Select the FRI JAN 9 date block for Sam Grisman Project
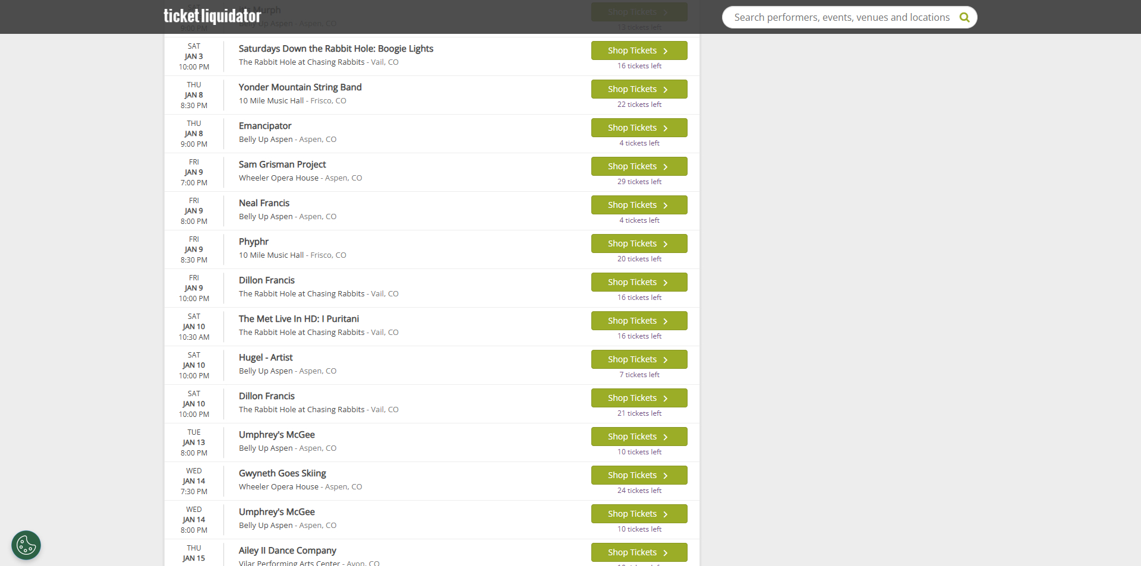1141x566 pixels. click(193, 172)
